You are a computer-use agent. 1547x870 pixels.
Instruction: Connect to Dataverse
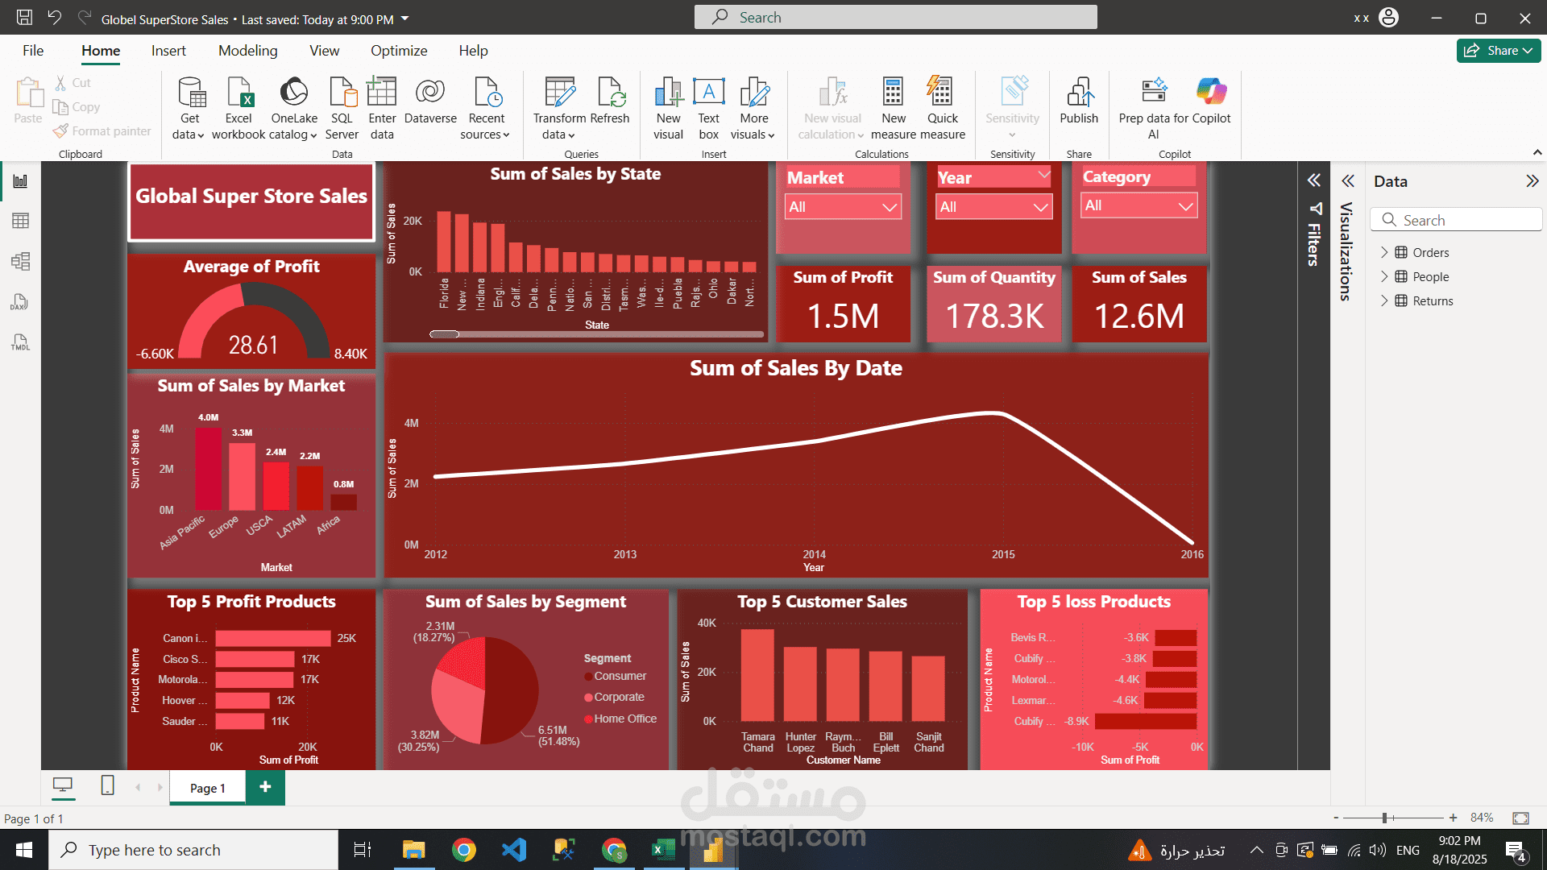click(x=430, y=101)
